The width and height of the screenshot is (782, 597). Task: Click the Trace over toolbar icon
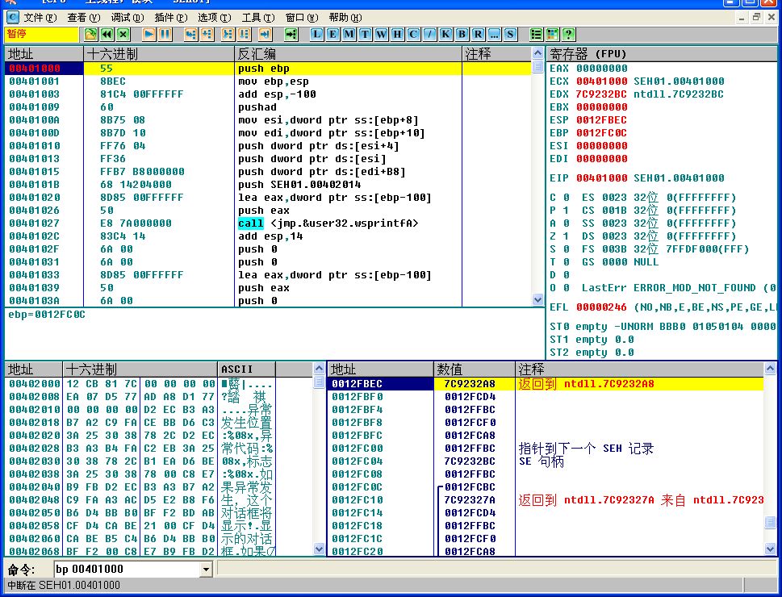[245, 35]
